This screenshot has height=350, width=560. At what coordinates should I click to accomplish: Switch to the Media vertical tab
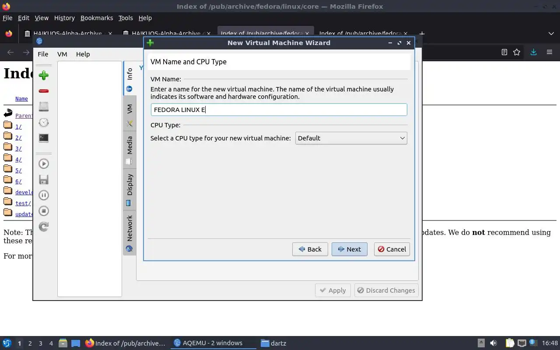(129, 150)
